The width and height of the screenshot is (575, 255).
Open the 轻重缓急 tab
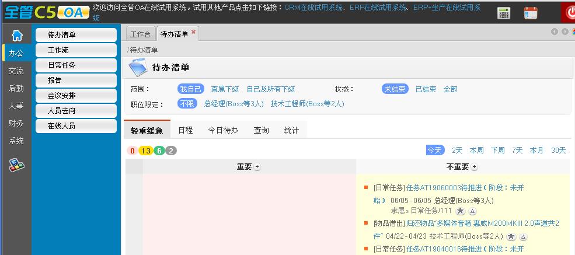(x=147, y=131)
